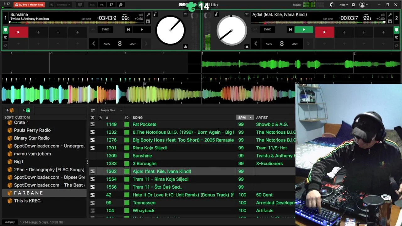
Task: Toggle the Autoplay button
Action: 10,222
